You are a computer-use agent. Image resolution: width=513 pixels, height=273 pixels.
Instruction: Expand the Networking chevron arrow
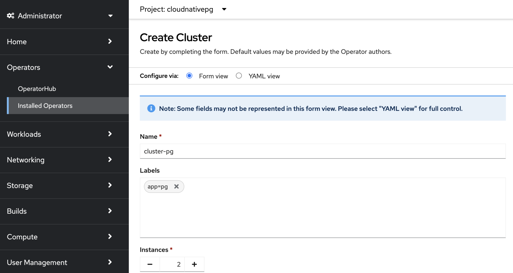click(110, 160)
